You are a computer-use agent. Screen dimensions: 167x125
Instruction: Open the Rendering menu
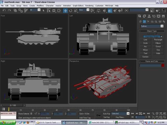[x=89, y=6]
